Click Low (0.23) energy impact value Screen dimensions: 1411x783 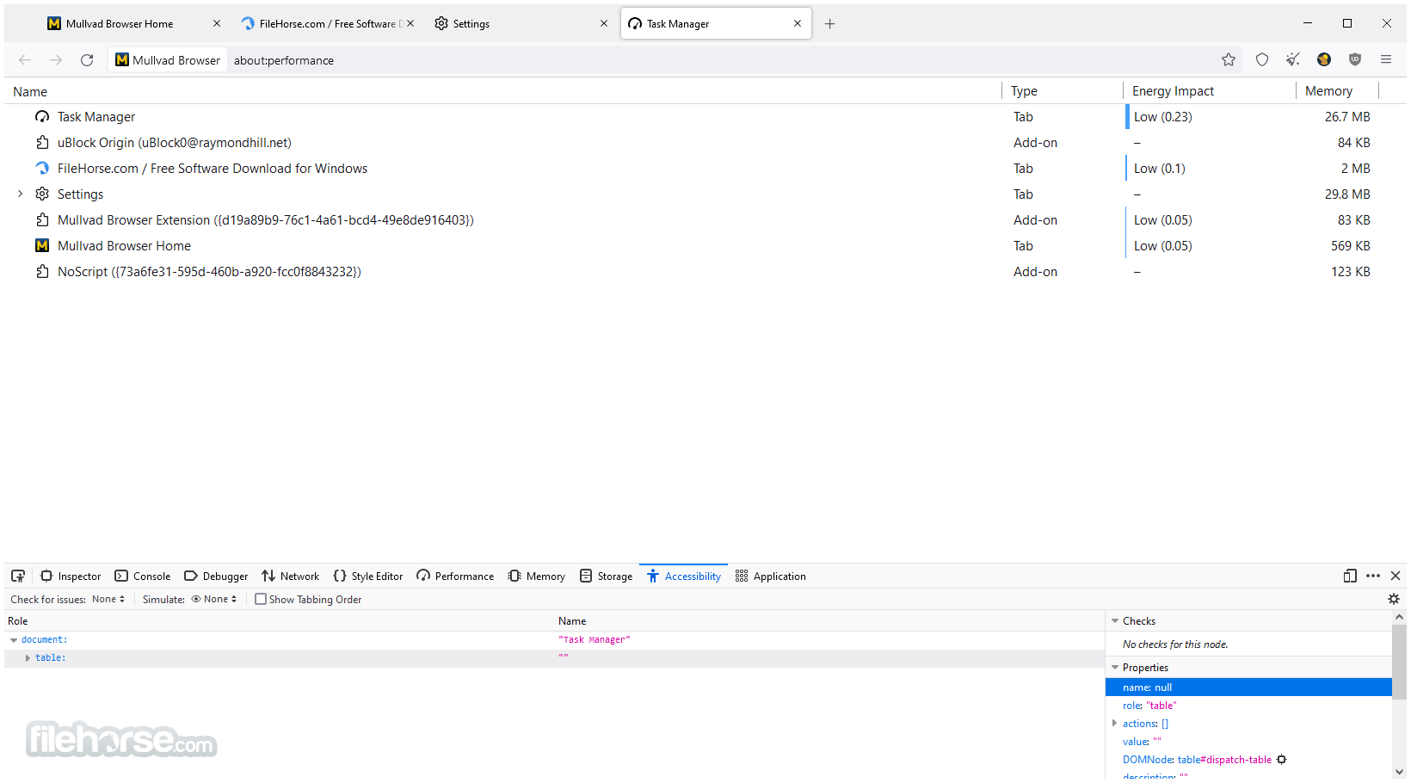click(x=1163, y=117)
